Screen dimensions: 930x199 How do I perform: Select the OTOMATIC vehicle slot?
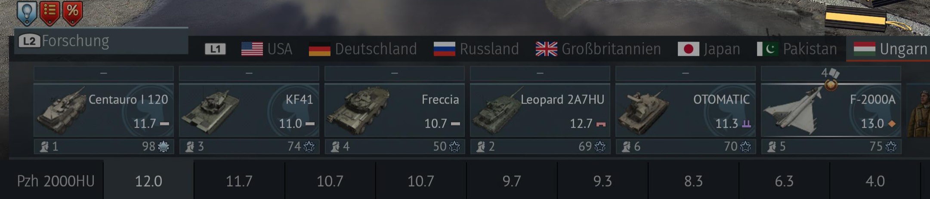click(x=686, y=110)
